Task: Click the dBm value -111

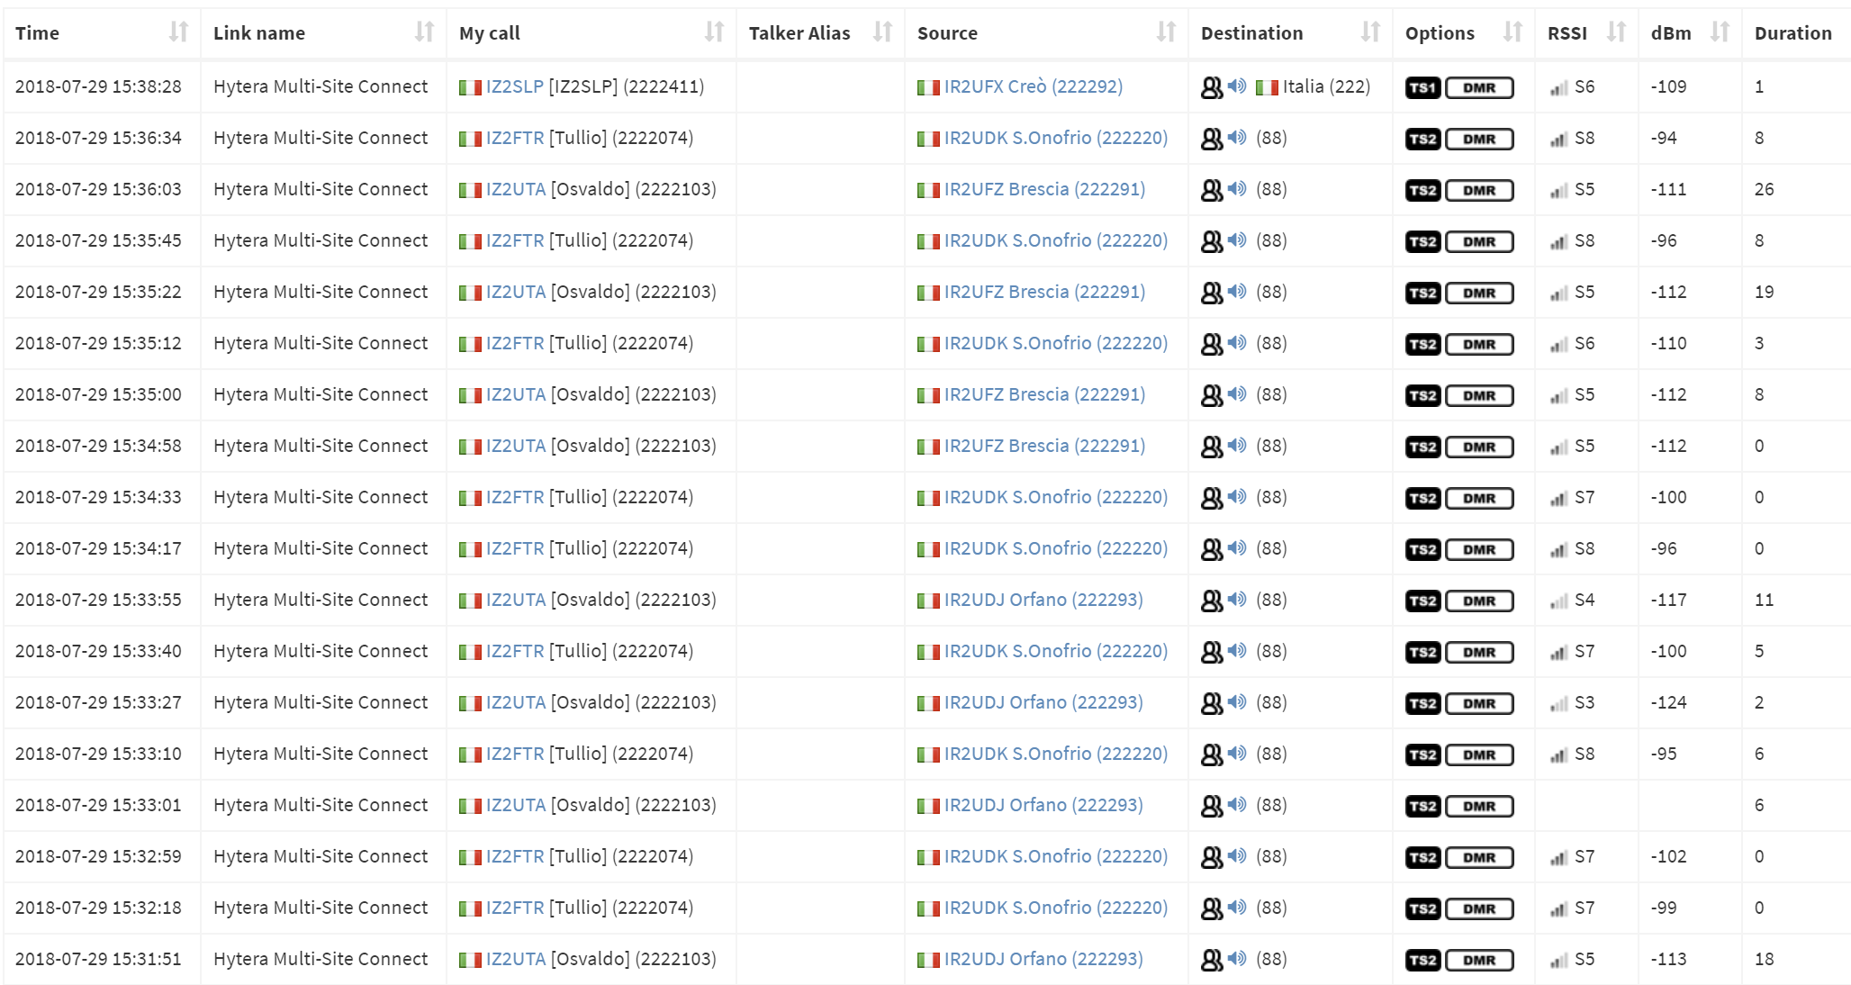Action: [x=1668, y=189]
